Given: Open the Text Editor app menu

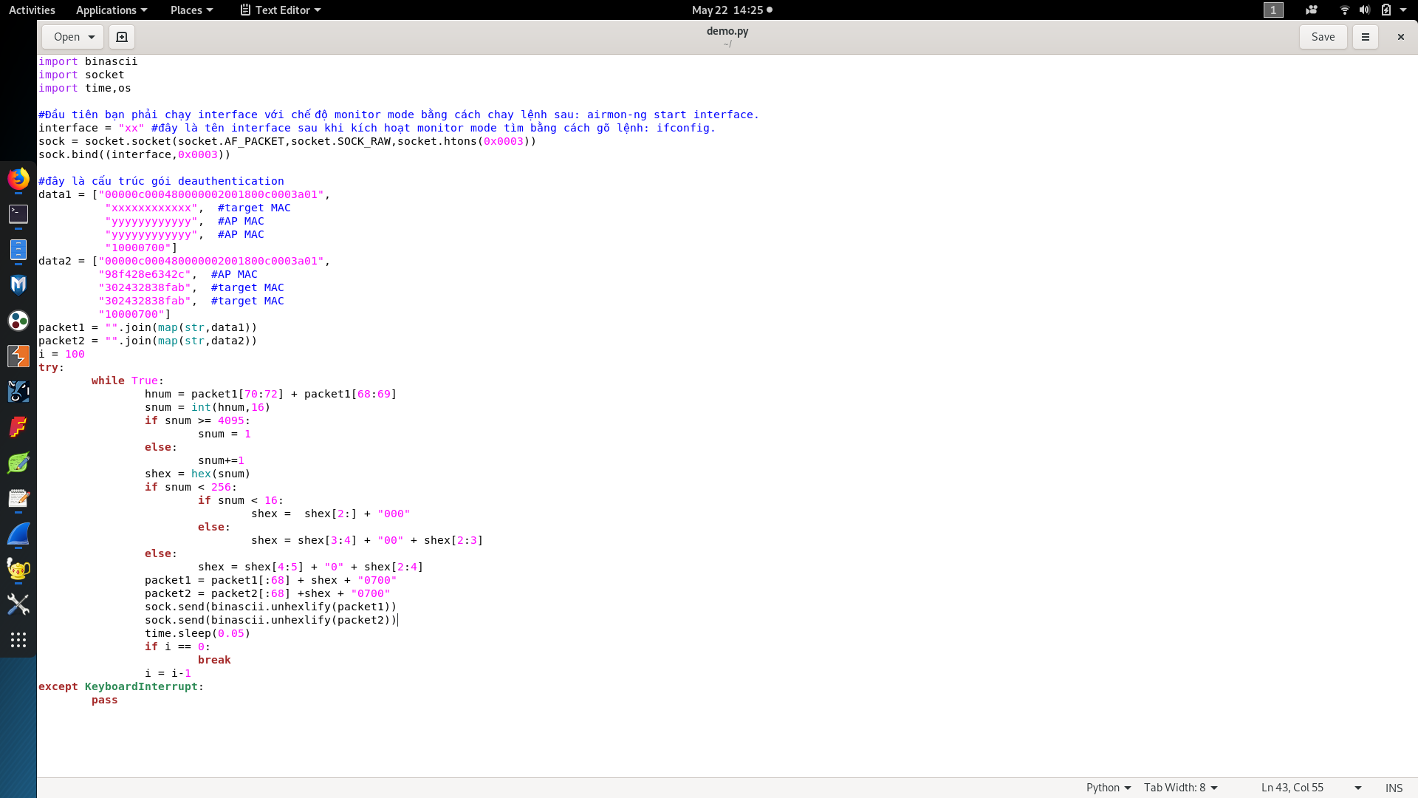Looking at the screenshot, I should pyautogui.click(x=281, y=10).
